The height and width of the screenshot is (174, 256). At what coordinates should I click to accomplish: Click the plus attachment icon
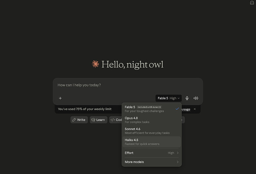60,98
